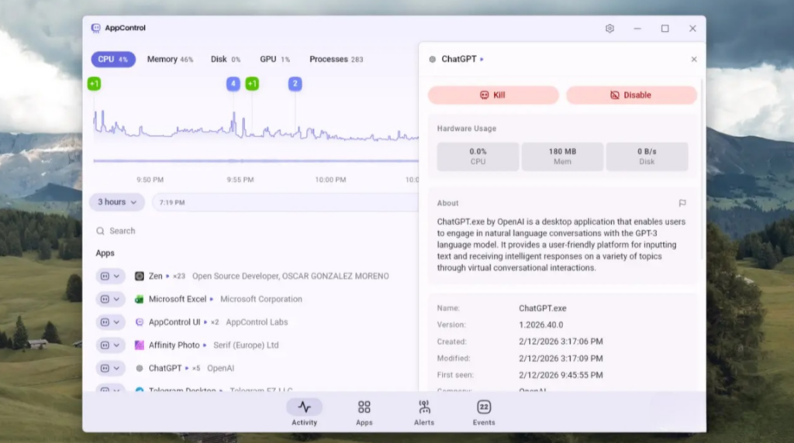This screenshot has width=794, height=443.
Task: Click First seen value 2/12/2026 9:45:55 PM
Action: click(x=561, y=376)
